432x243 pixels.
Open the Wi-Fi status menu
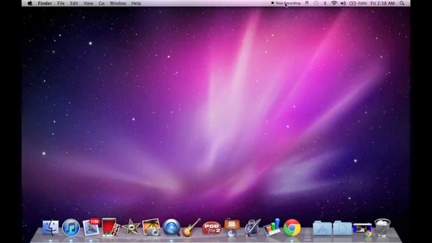(x=334, y=3)
